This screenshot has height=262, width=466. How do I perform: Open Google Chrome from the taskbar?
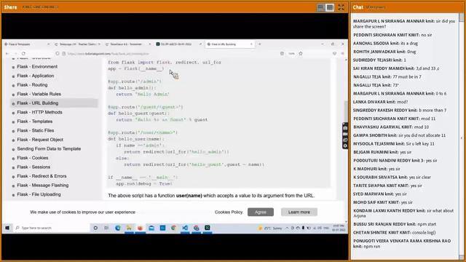173,228
